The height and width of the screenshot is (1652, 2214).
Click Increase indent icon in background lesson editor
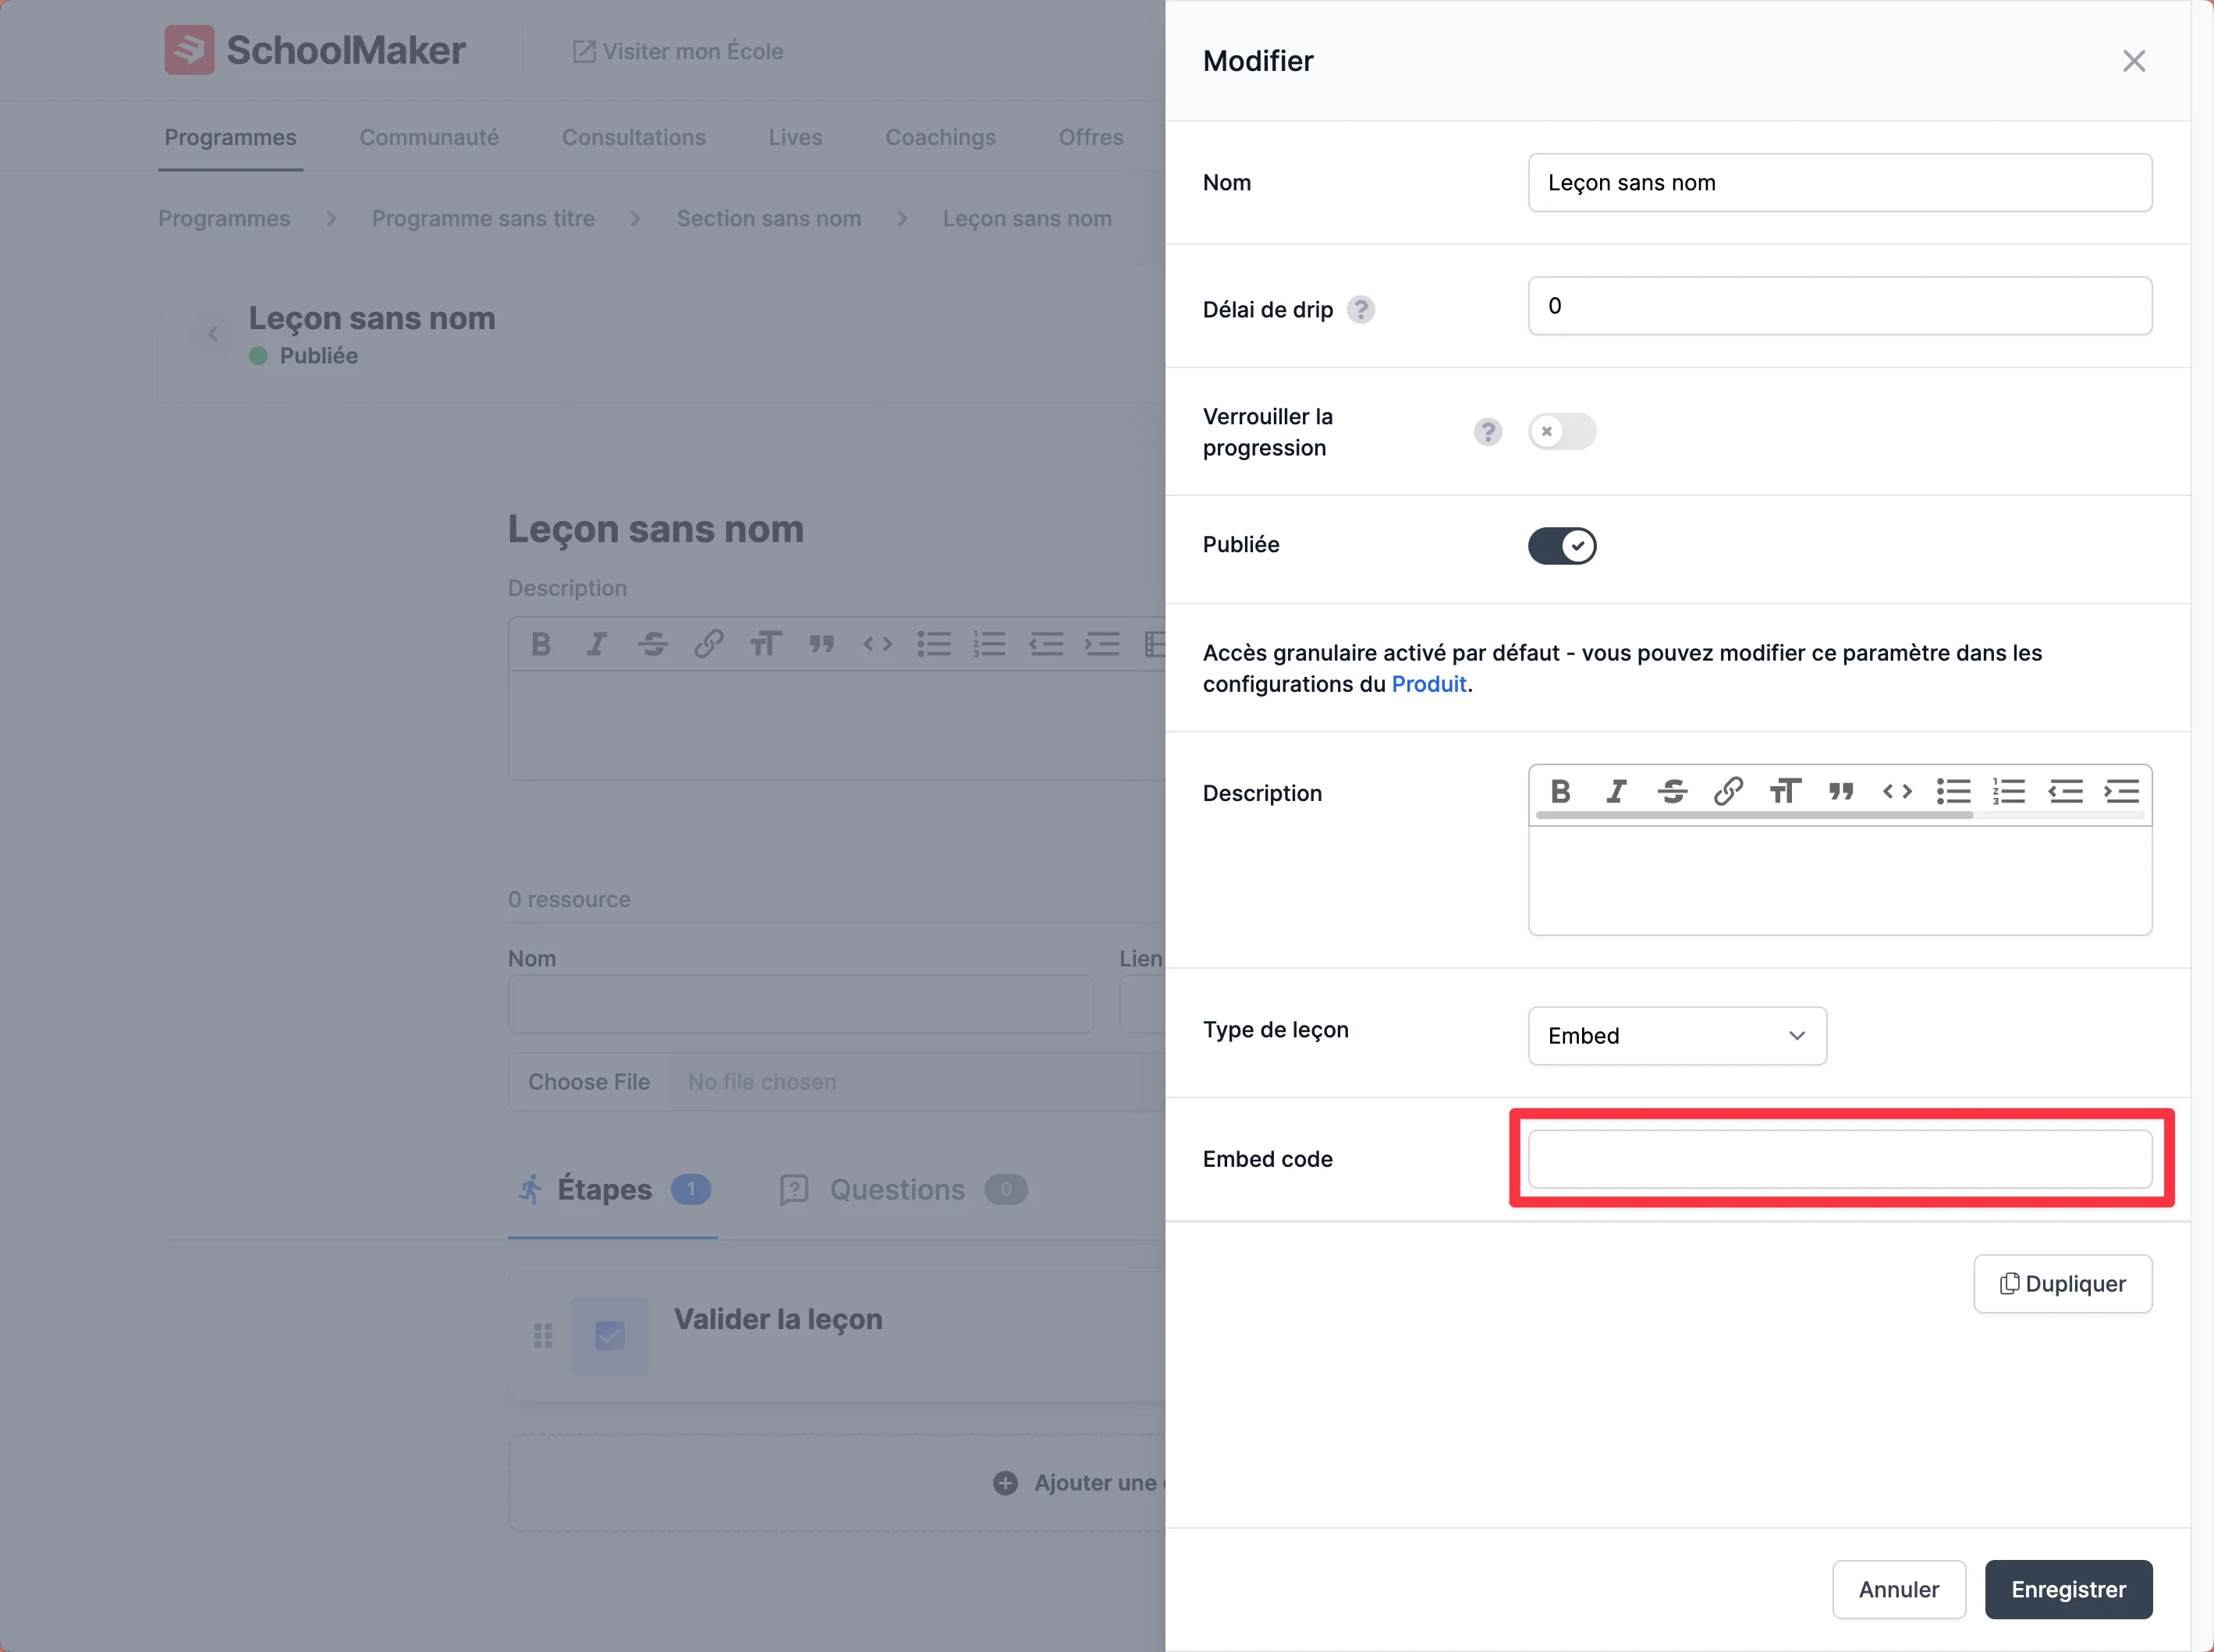pos(1102,643)
